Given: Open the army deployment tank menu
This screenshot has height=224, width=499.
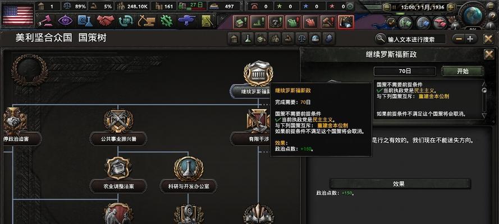Looking at the screenshot, I should (187, 21).
